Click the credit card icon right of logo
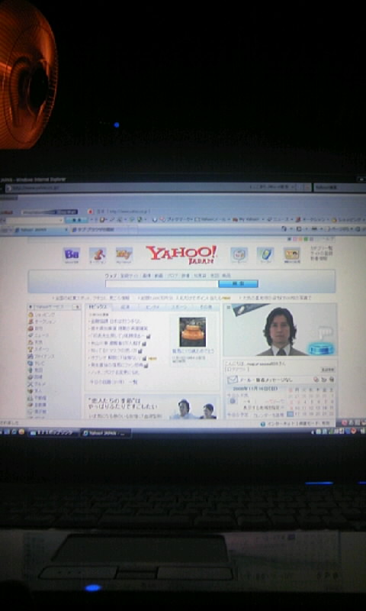Image resolution: width=366 pixels, height=611 pixels. tap(292, 255)
